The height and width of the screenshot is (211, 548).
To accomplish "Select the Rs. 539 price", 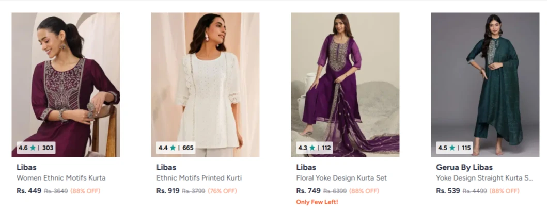I will [448, 191].
